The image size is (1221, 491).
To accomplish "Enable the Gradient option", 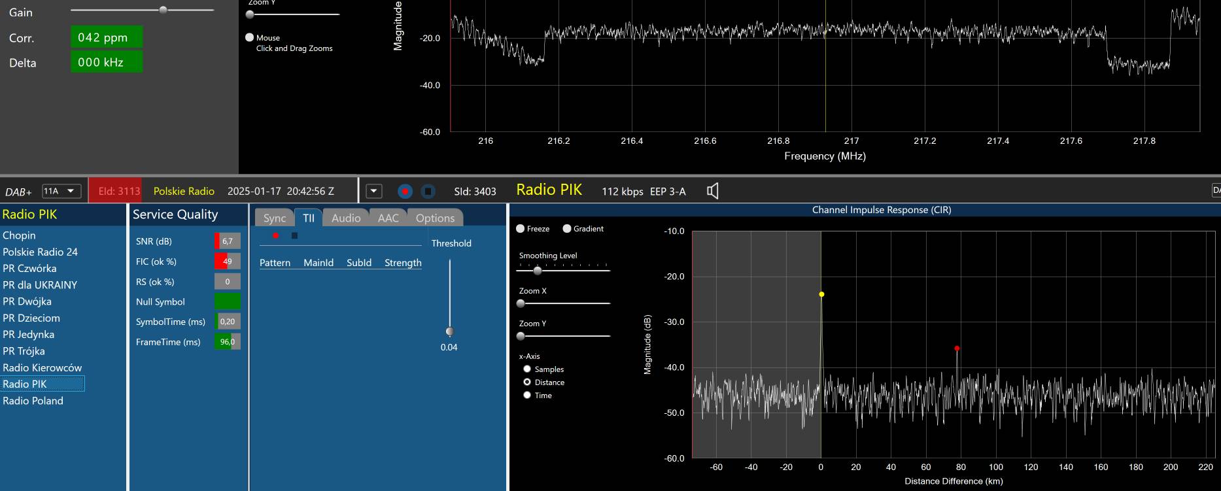I will [x=567, y=229].
